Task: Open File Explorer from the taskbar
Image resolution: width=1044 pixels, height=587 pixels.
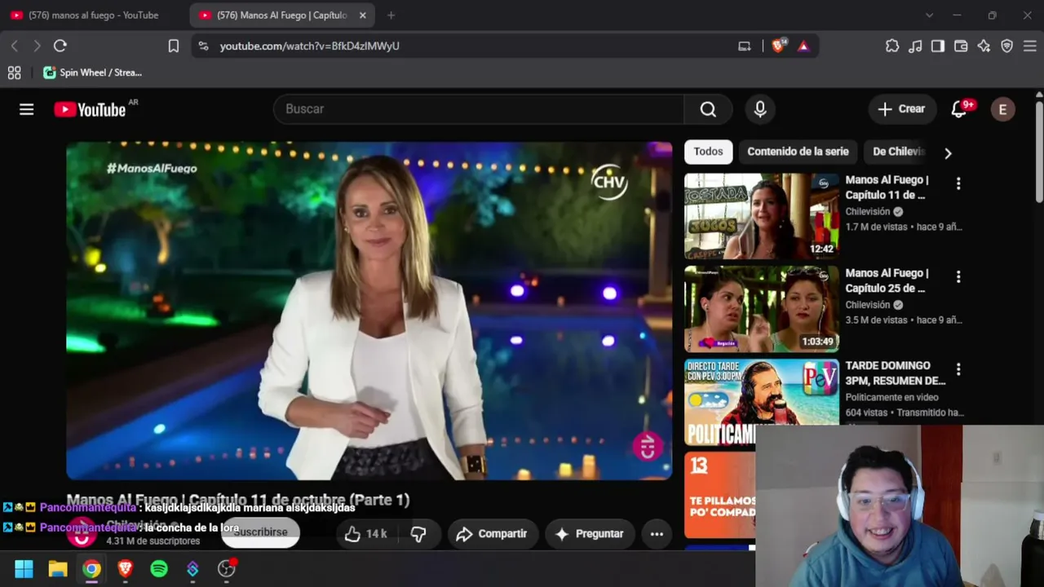Action: tap(58, 569)
